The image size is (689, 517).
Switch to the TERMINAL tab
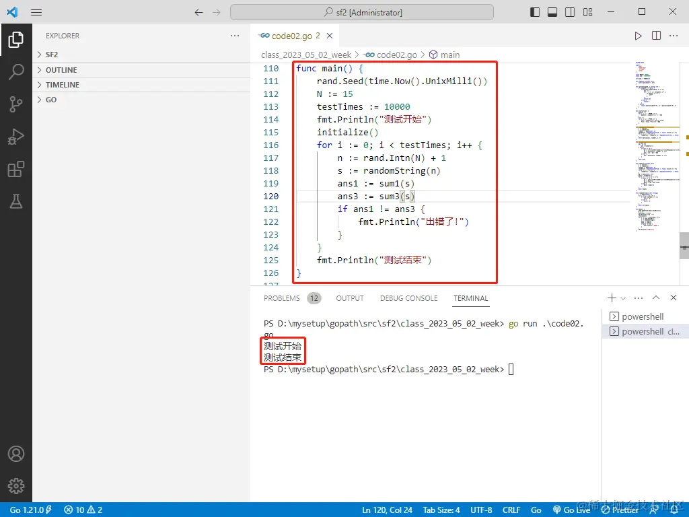470,298
